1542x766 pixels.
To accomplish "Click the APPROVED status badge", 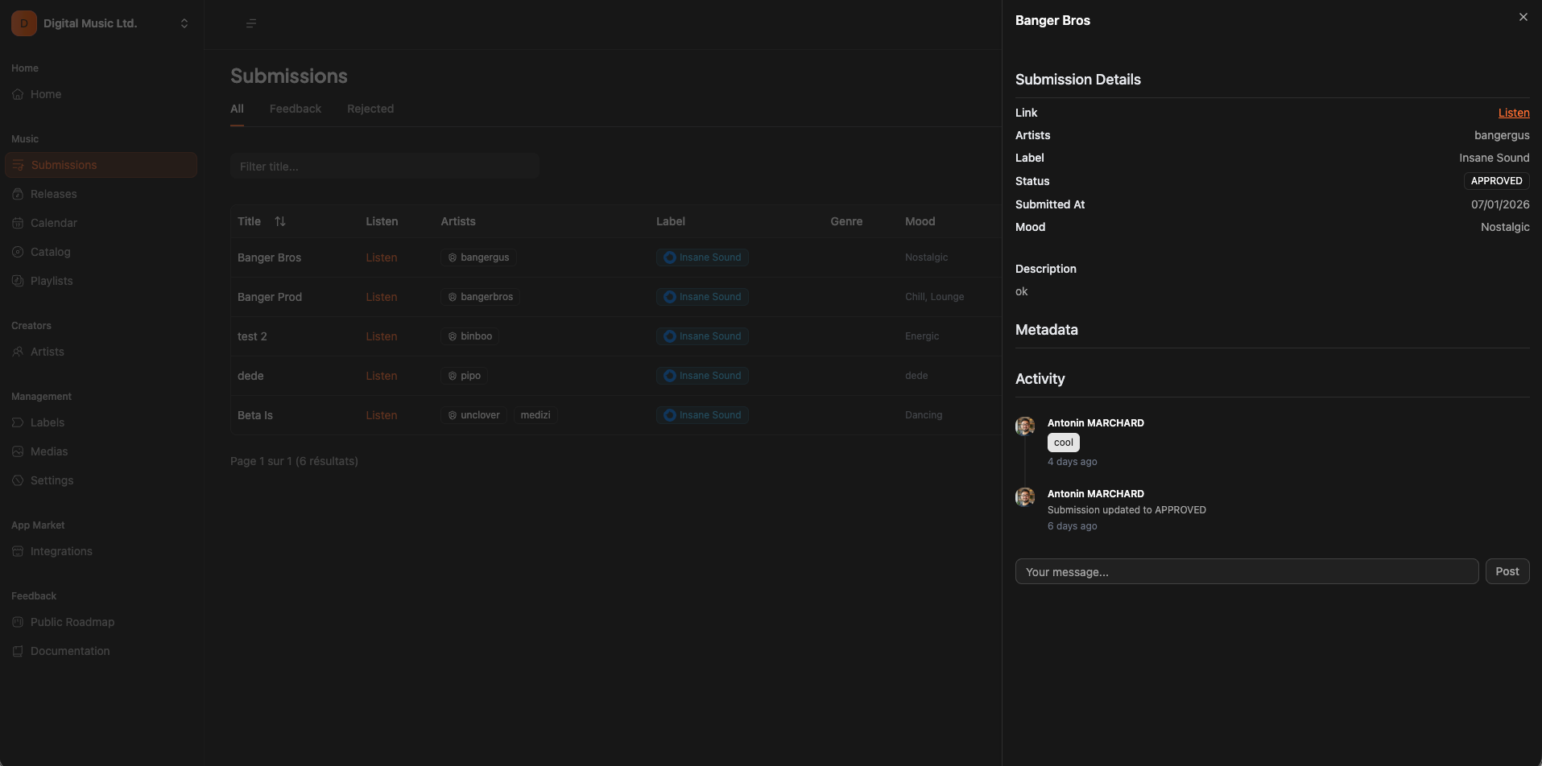I will pos(1497,181).
